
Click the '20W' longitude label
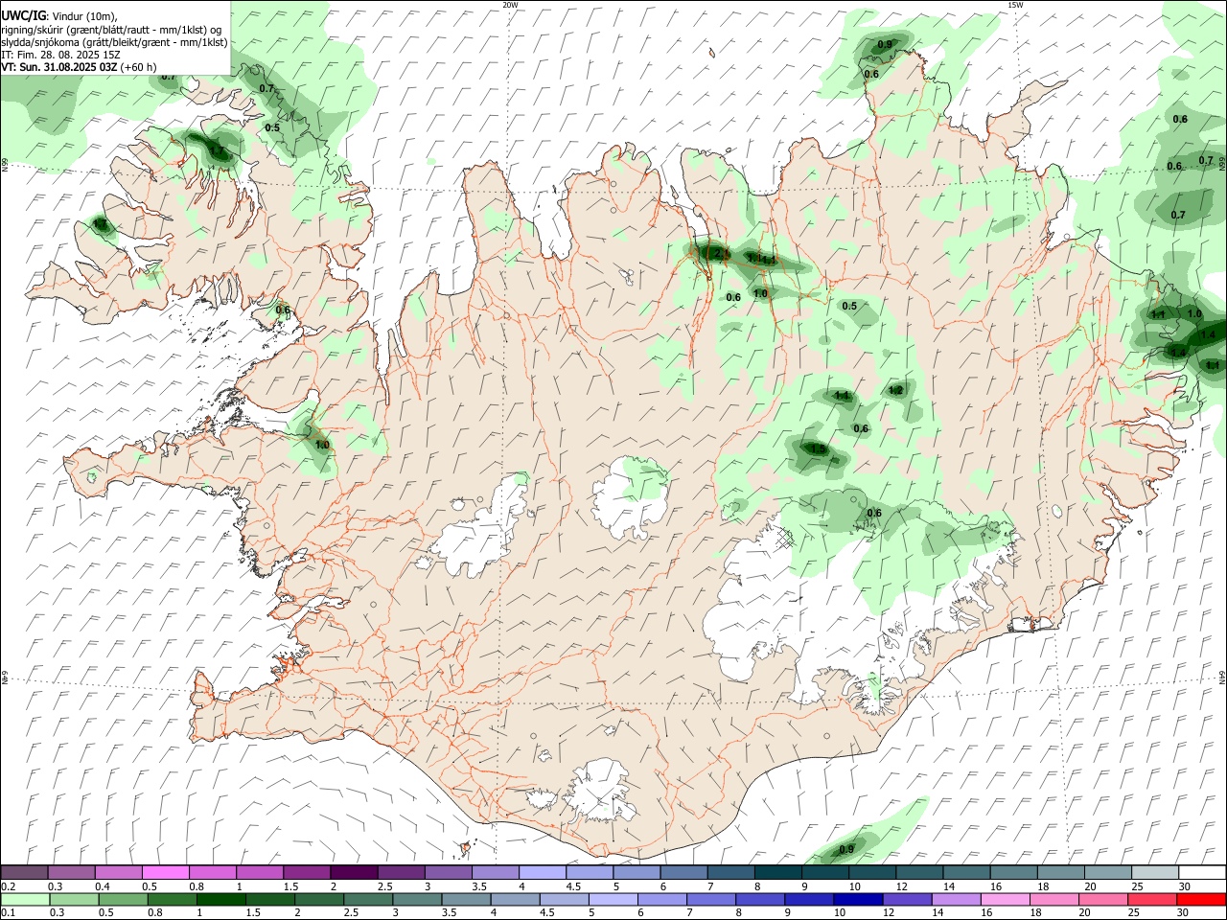[510, 5]
